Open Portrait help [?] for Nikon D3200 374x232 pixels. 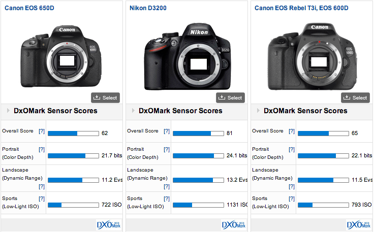click(x=167, y=149)
